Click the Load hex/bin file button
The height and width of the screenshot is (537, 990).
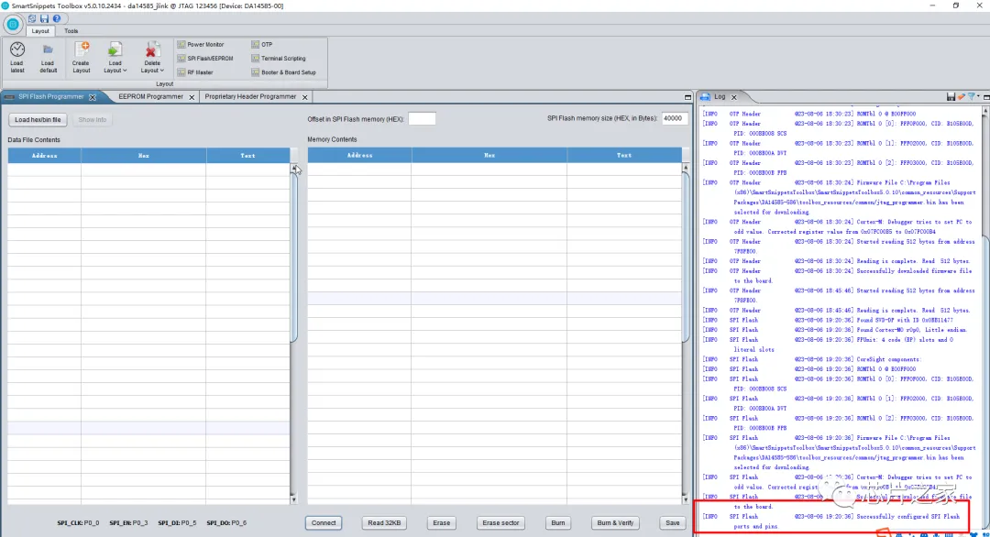coord(38,120)
